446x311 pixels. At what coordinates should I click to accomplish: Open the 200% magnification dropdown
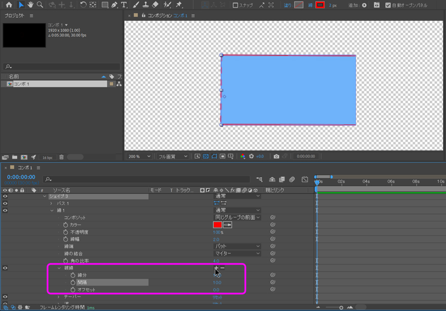139,157
